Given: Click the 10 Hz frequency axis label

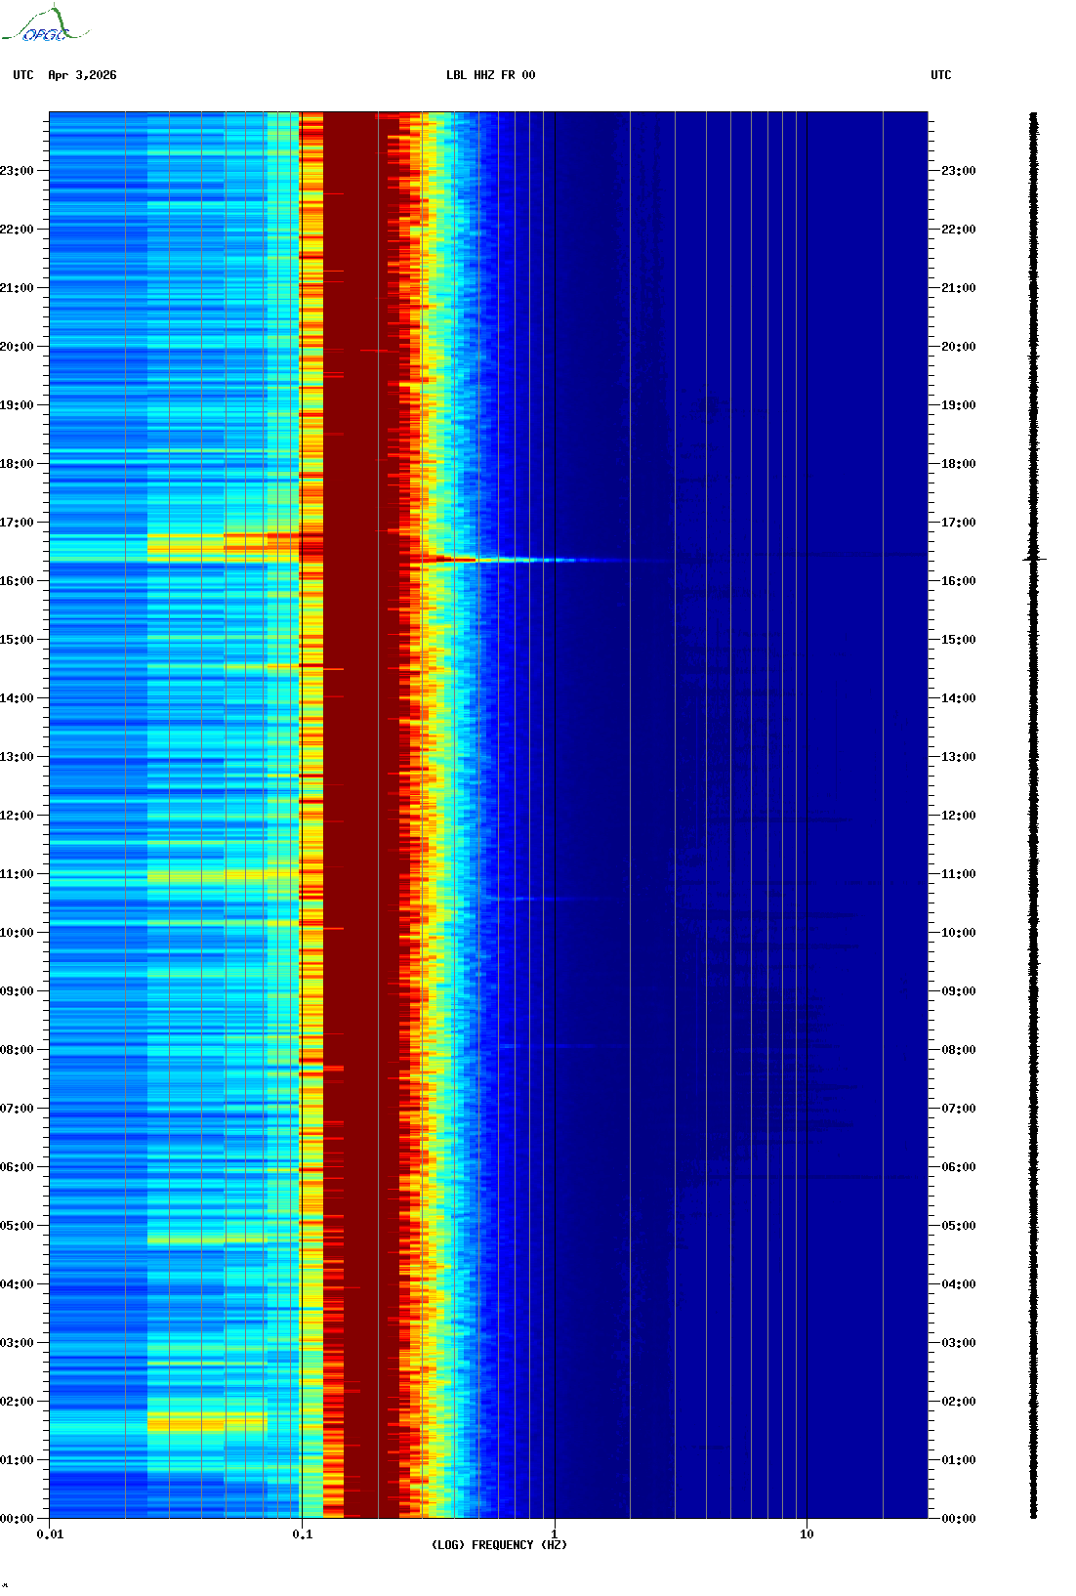Looking at the screenshot, I should (x=807, y=1534).
